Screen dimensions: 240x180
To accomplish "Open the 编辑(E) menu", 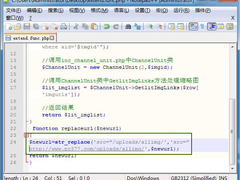I will coord(34,10).
